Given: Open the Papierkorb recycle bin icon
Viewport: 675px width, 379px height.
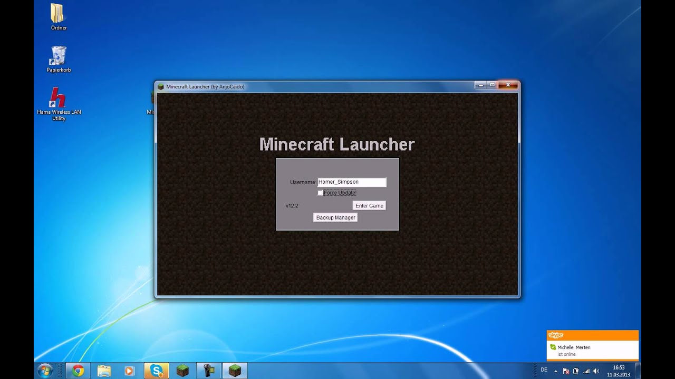Looking at the screenshot, I should [59, 59].
